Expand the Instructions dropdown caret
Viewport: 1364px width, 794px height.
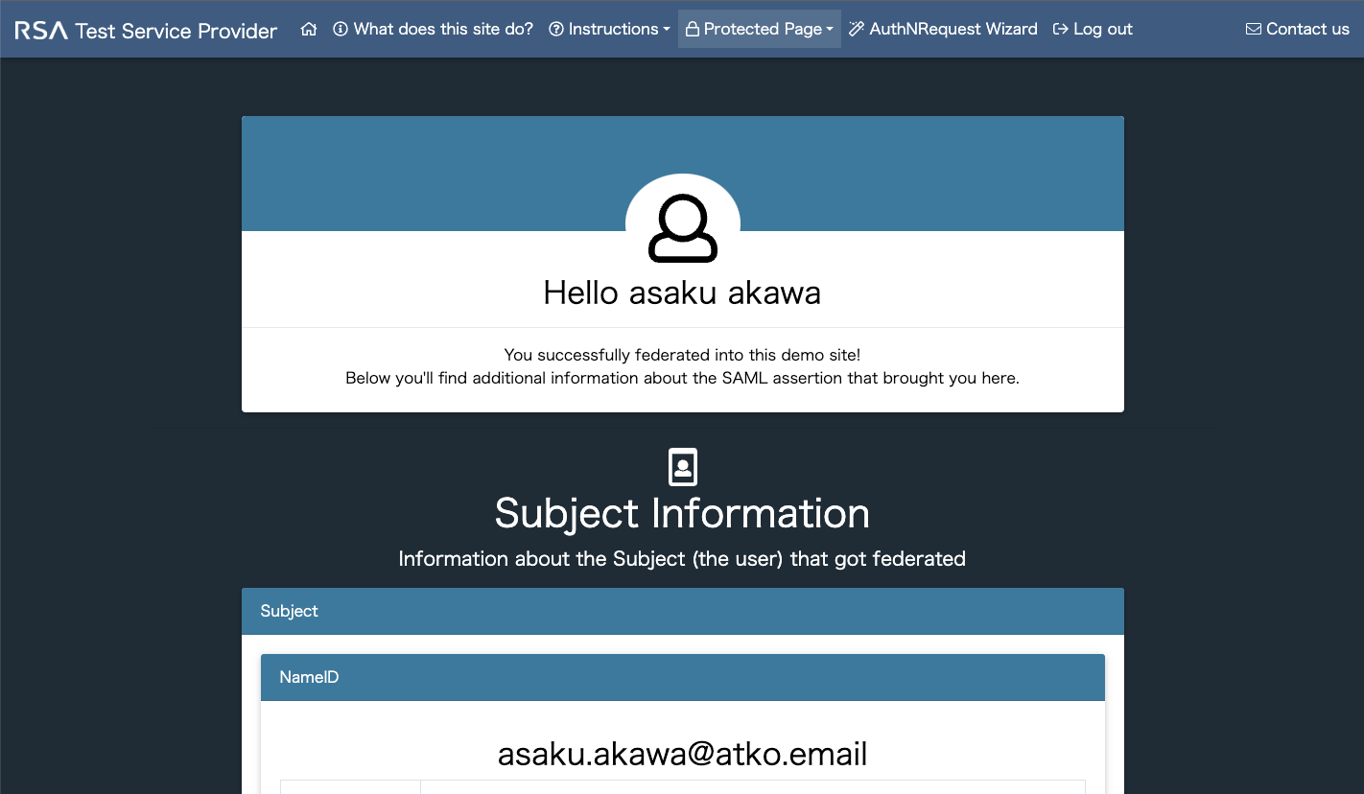(667, 30)
